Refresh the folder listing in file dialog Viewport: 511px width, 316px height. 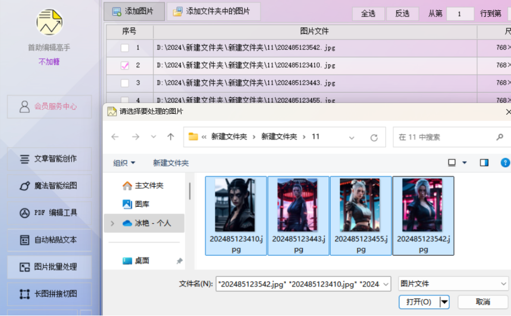click(x=374, y=137)
